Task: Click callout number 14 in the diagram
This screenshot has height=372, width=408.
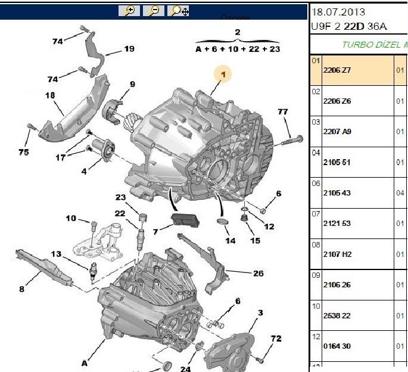Action: click(230, 241)
